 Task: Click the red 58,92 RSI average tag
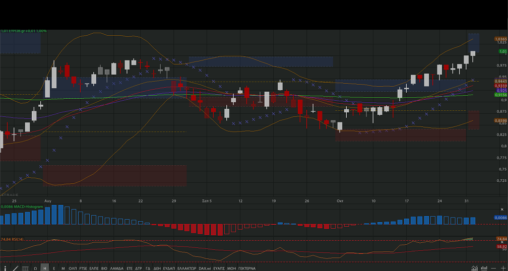click(501, 246)
